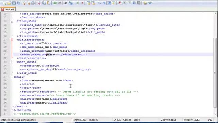
Task: Paste using the clipboard icon
Action: point(49,3)
